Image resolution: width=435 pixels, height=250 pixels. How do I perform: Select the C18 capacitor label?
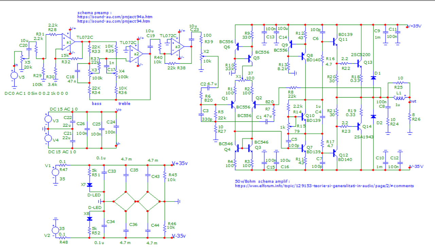(x=70, y=77)
